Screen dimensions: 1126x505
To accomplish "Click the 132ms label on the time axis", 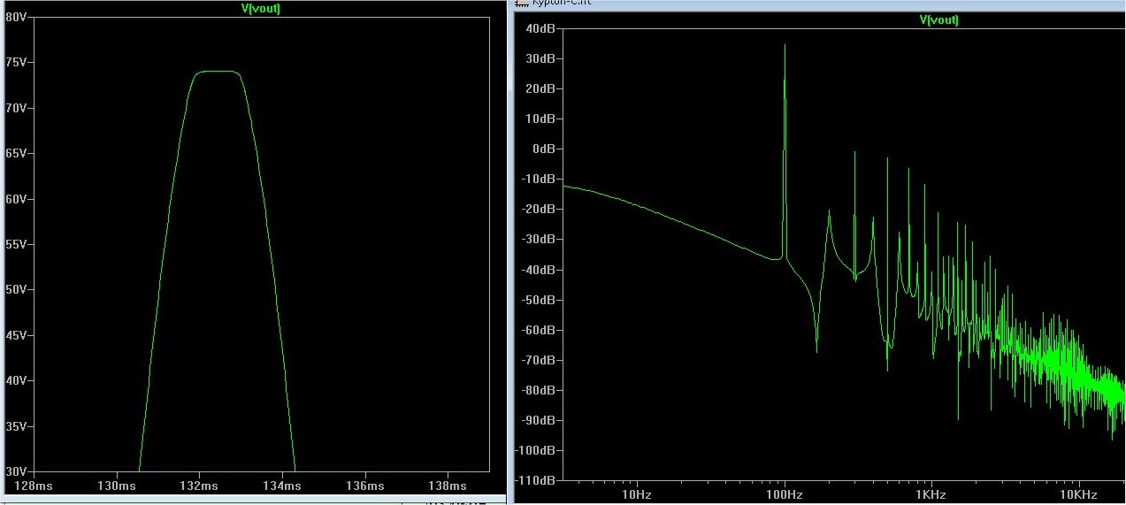I will point(199,486).
